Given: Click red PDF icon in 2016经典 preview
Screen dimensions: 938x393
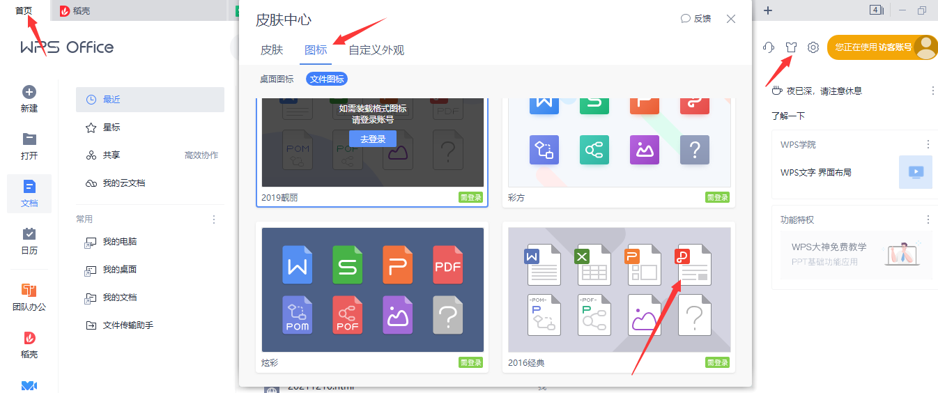Looking at the screenshot, I should pos(693,264).
